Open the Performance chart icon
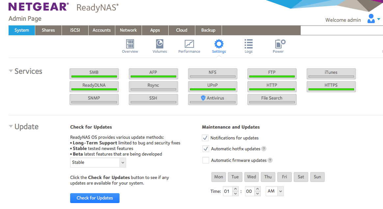This screenshot has height=209, width=383. point(189,44)
